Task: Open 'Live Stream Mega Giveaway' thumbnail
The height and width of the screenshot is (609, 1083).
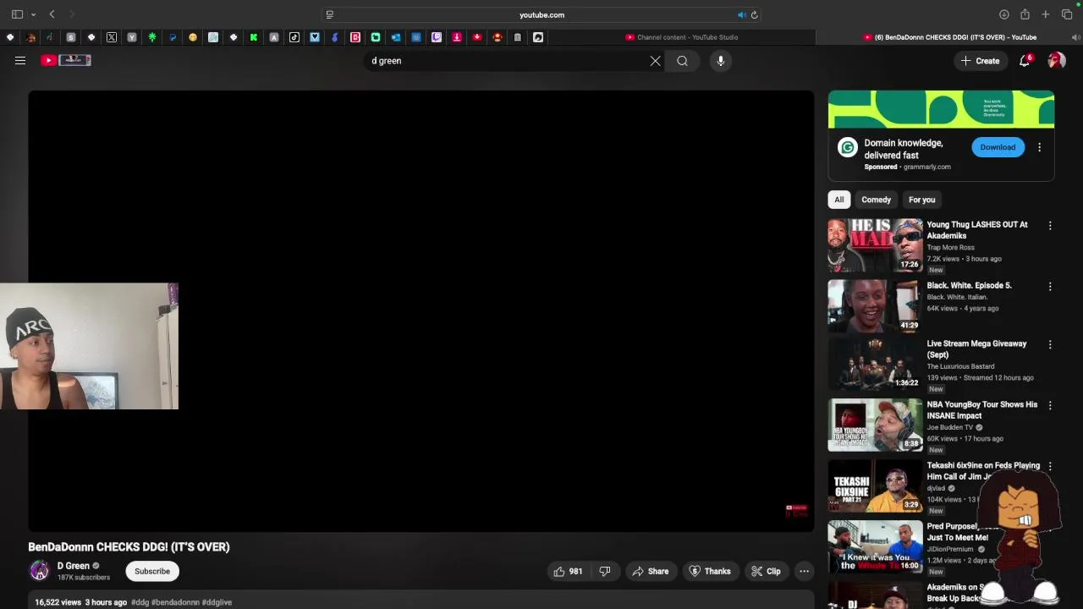Action: 875,365
